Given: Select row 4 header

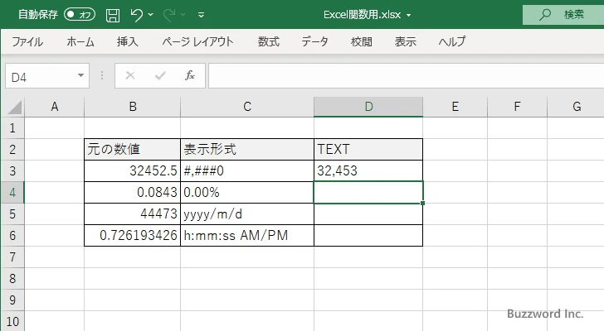Looking at the screenshot, I should 12,192.
